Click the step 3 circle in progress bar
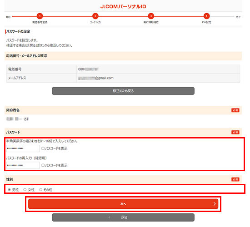Screen dimensions: 250x227 point(151,16)
